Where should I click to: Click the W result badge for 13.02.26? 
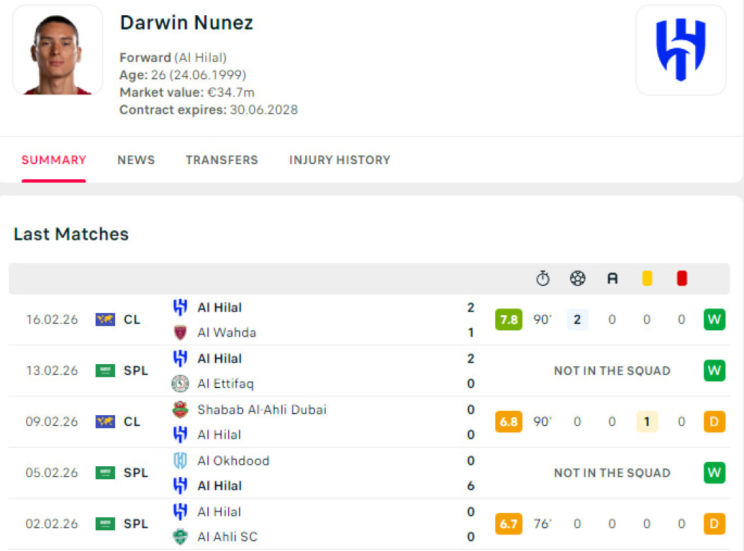coord(714,370)
